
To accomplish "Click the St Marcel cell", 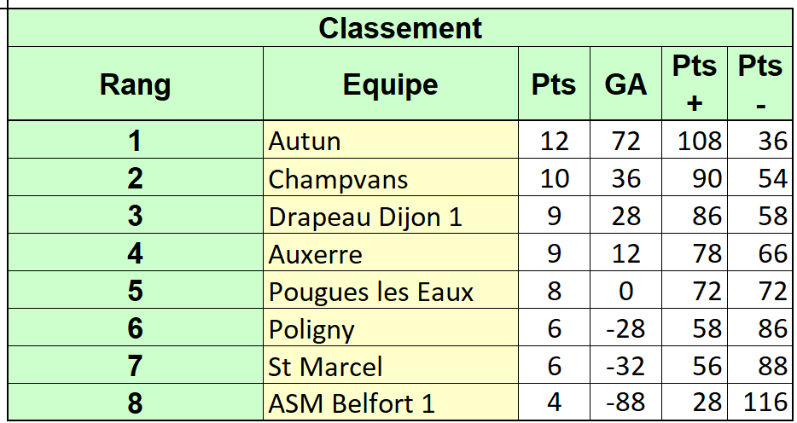I will [x=390, y=365].
